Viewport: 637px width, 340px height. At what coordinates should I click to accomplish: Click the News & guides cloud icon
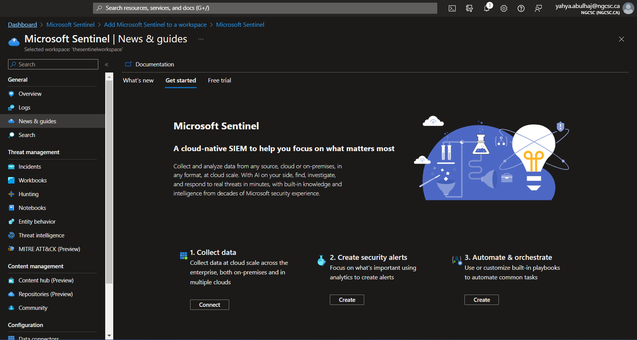pos(11,121)
